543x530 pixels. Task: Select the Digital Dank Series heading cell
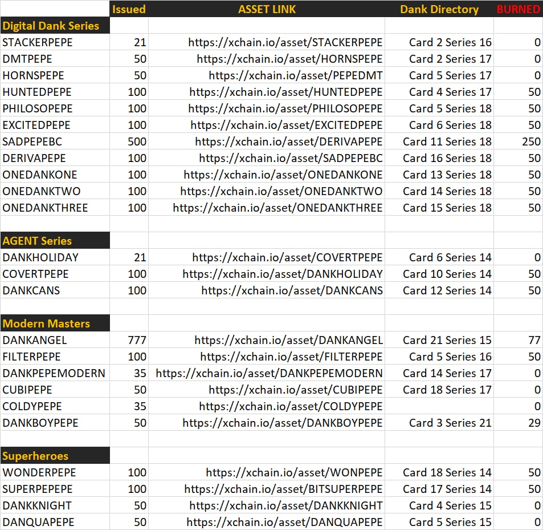55,26
